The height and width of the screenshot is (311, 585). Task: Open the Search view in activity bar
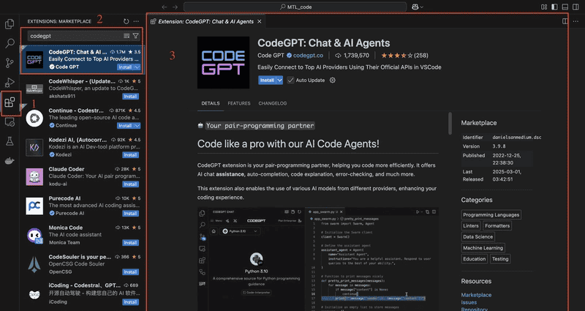point(10,43)
